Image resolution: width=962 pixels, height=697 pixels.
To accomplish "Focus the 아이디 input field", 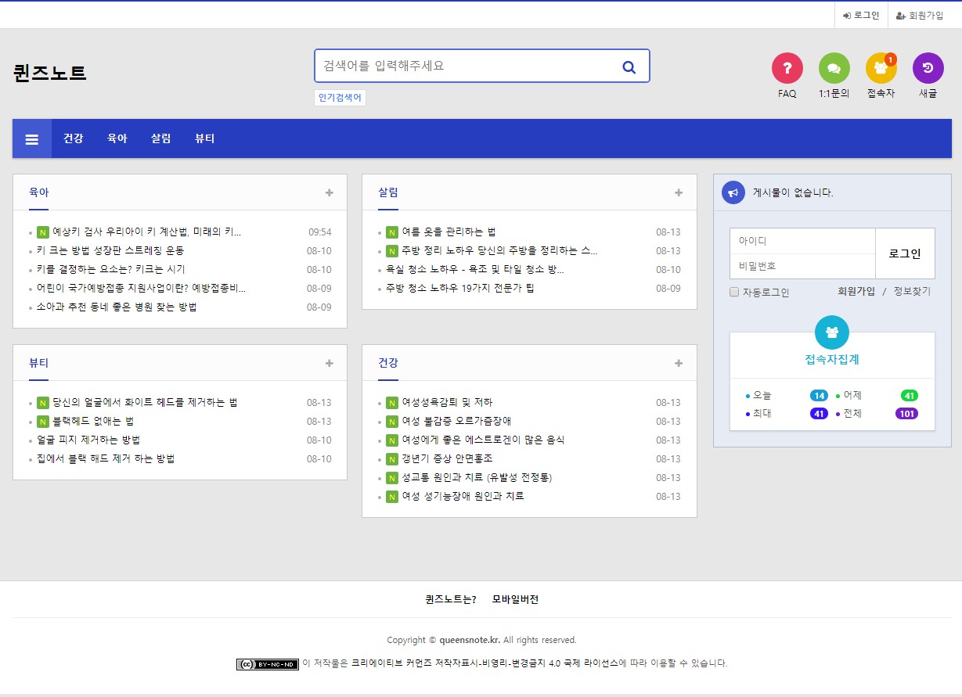I will [802, 241].
